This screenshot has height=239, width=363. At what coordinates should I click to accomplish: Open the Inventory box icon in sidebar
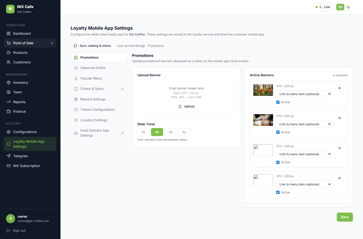(x=9, y=83)
